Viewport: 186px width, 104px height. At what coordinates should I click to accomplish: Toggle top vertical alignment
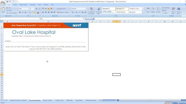click(x=43, y=9)
